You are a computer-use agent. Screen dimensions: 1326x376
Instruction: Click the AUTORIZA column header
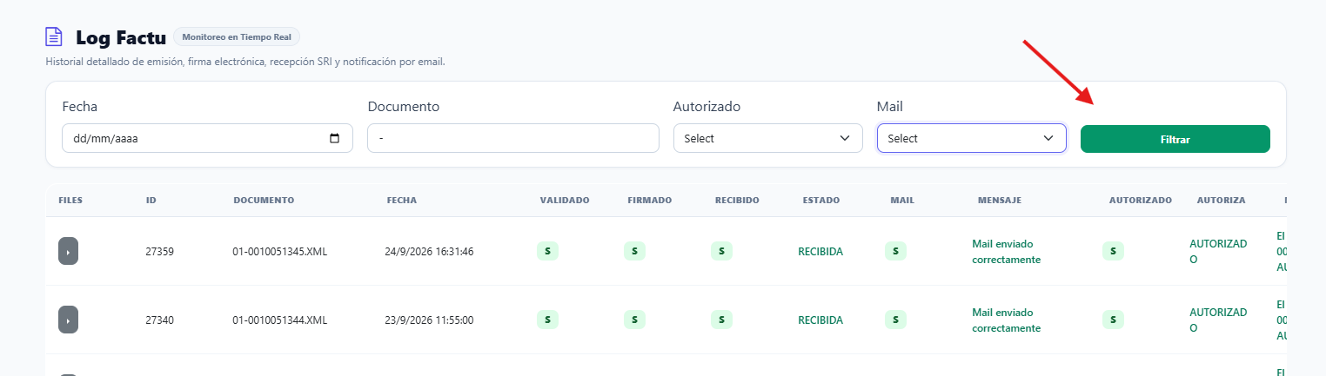[1222, 200]
